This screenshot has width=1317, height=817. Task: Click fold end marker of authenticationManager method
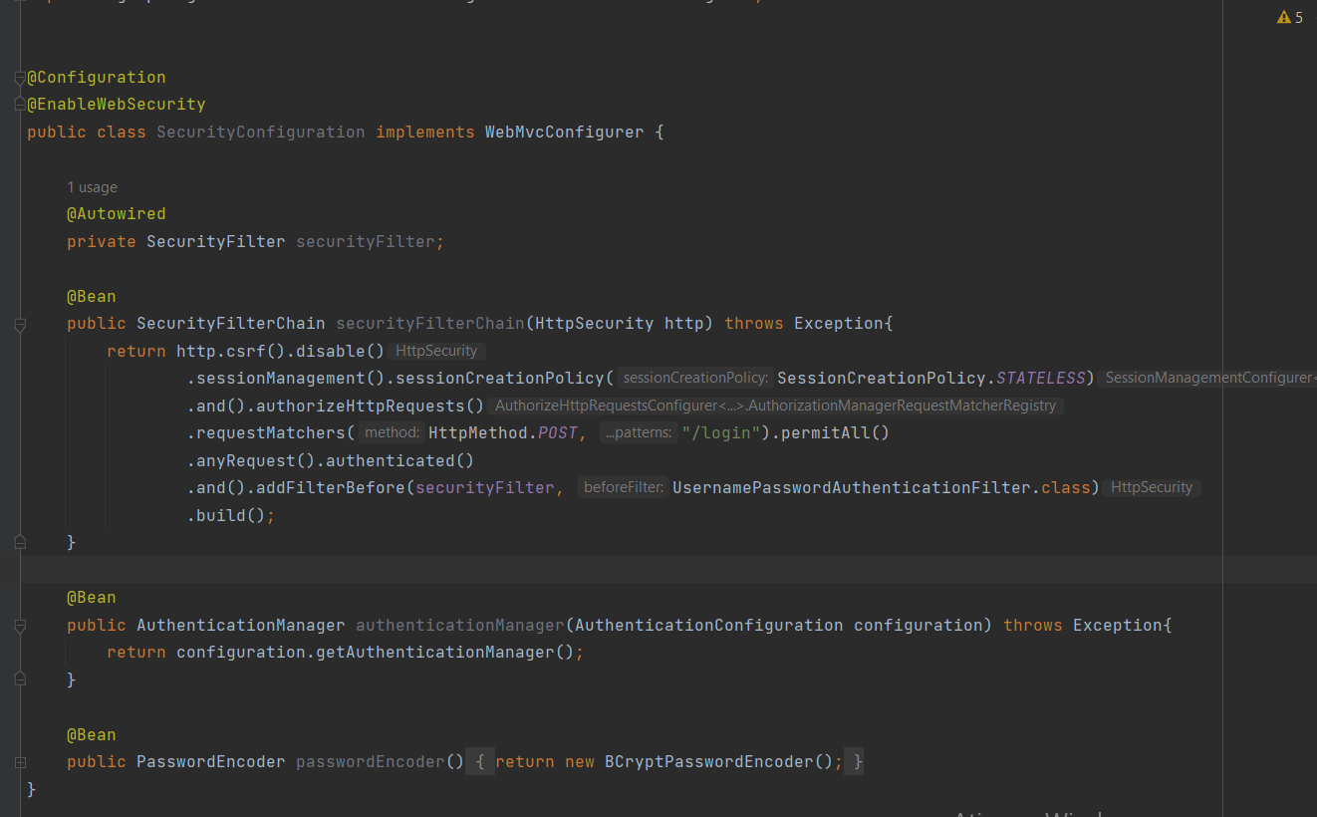point(20,680)
